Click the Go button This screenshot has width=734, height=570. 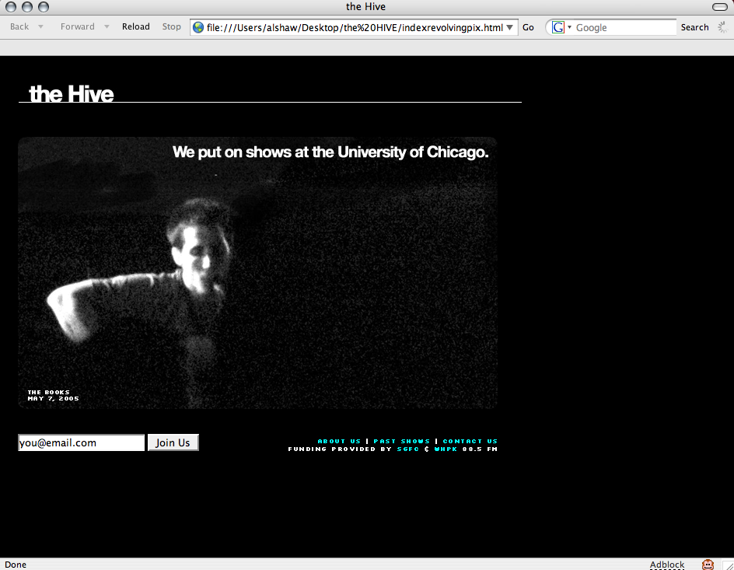coord(528,27)
